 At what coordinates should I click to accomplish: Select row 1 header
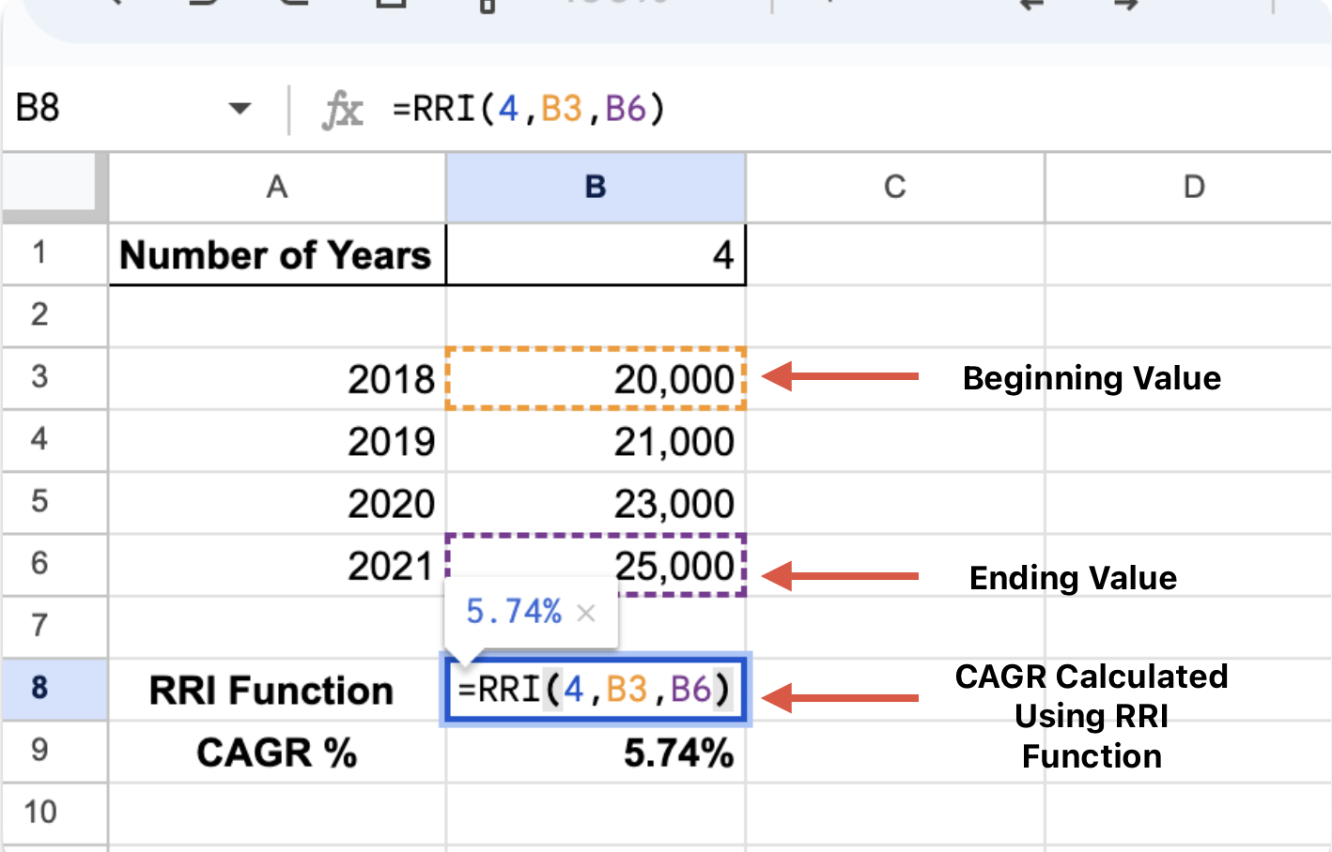point(39,253)
